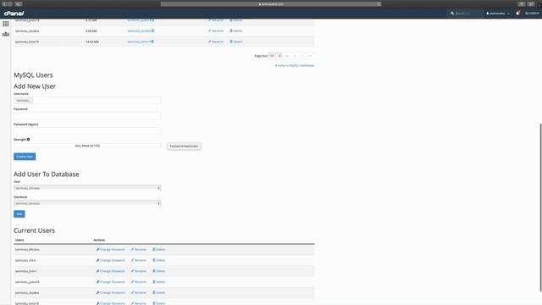Delete the studios user

[159, 292]
